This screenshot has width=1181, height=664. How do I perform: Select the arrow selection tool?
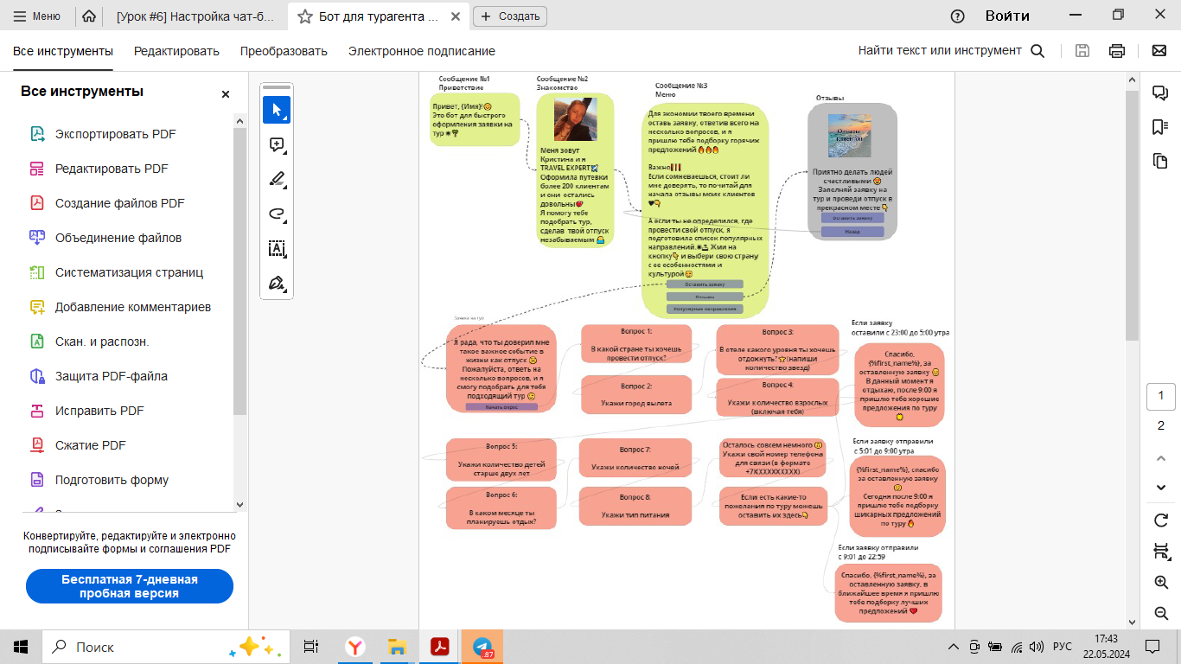277,110
